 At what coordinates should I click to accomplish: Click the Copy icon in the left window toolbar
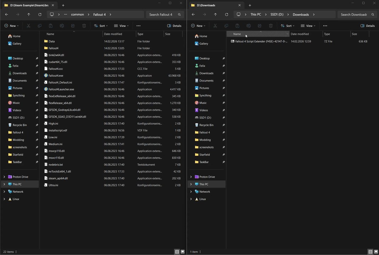coord(39,25)
